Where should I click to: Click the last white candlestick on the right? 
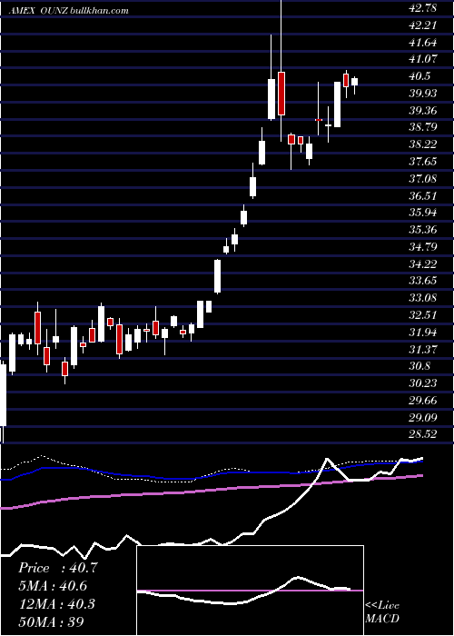click(355, 82)
